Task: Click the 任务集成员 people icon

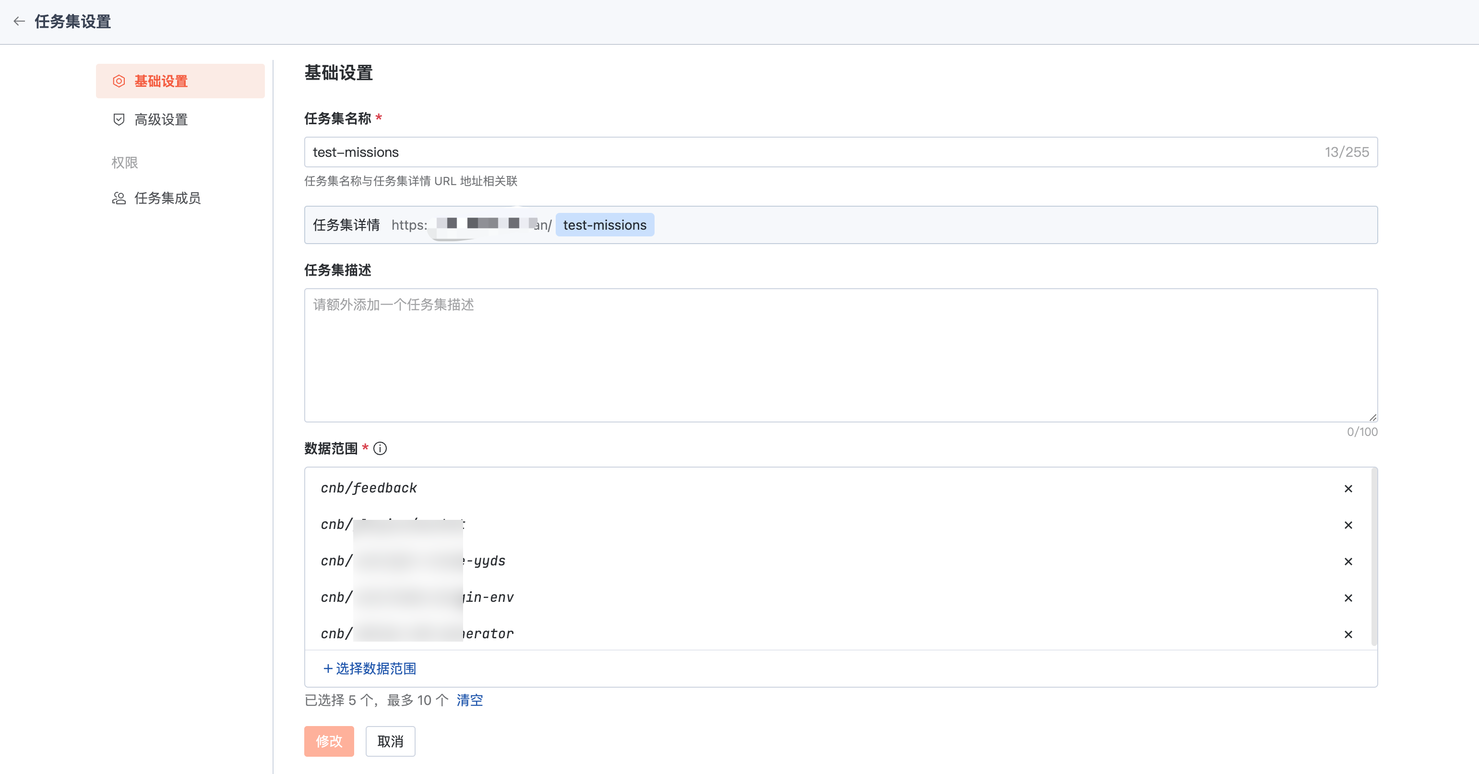Action: click(x=119, y=198)
